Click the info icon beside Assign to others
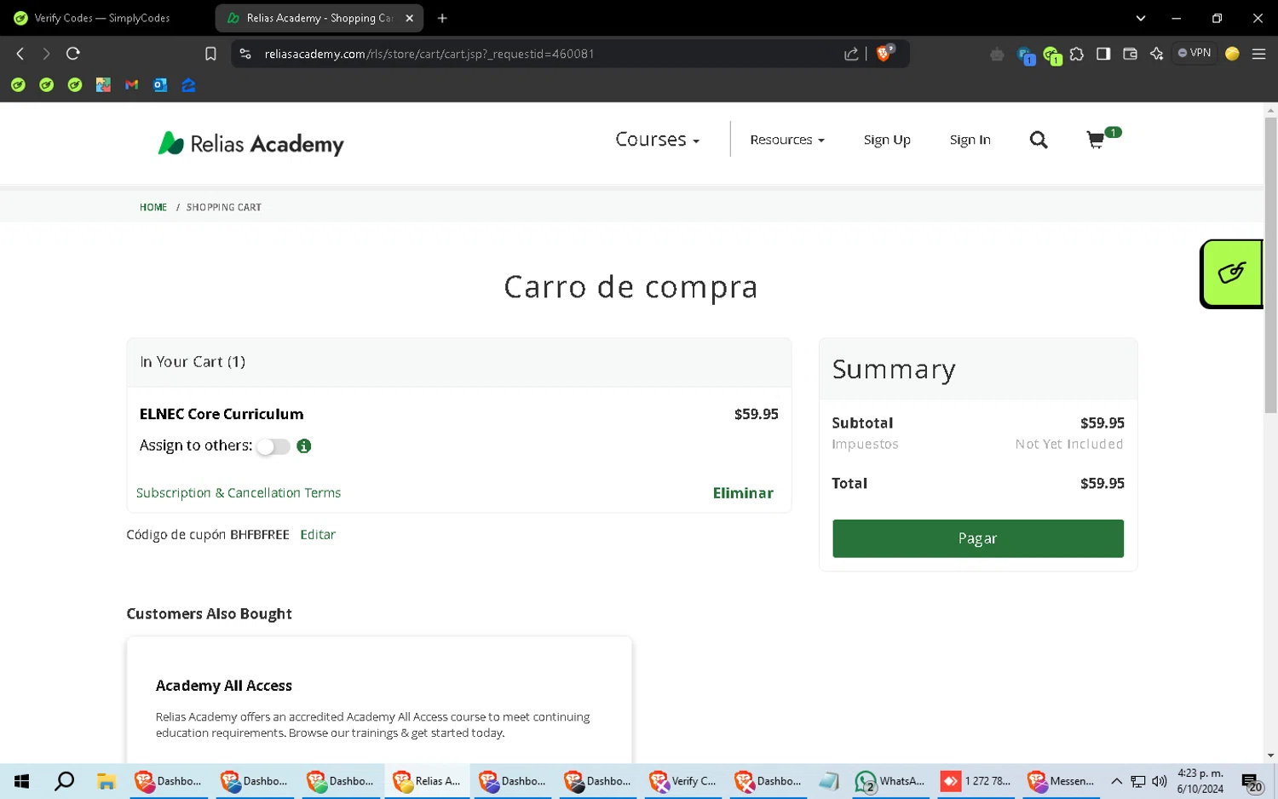This screenshot has height=799, width=1278. point(303,445)
